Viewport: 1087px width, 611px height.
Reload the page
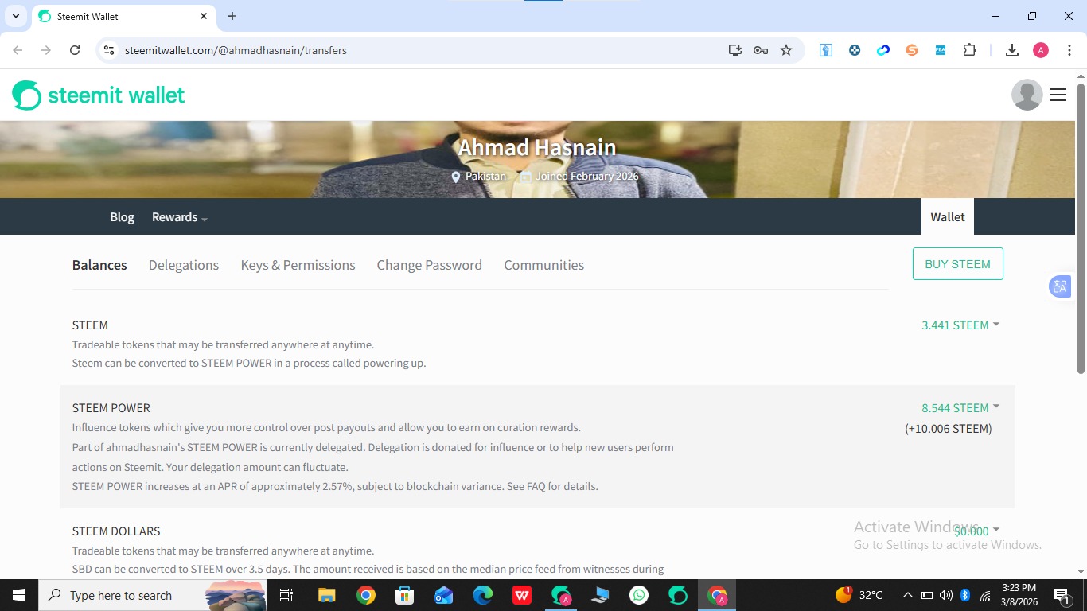coord(75,50)
